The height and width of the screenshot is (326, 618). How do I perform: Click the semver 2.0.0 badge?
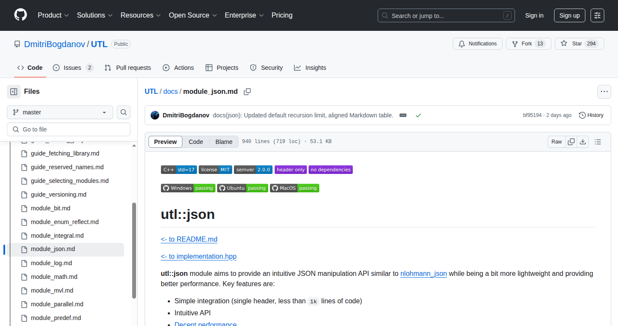(253, 170)
